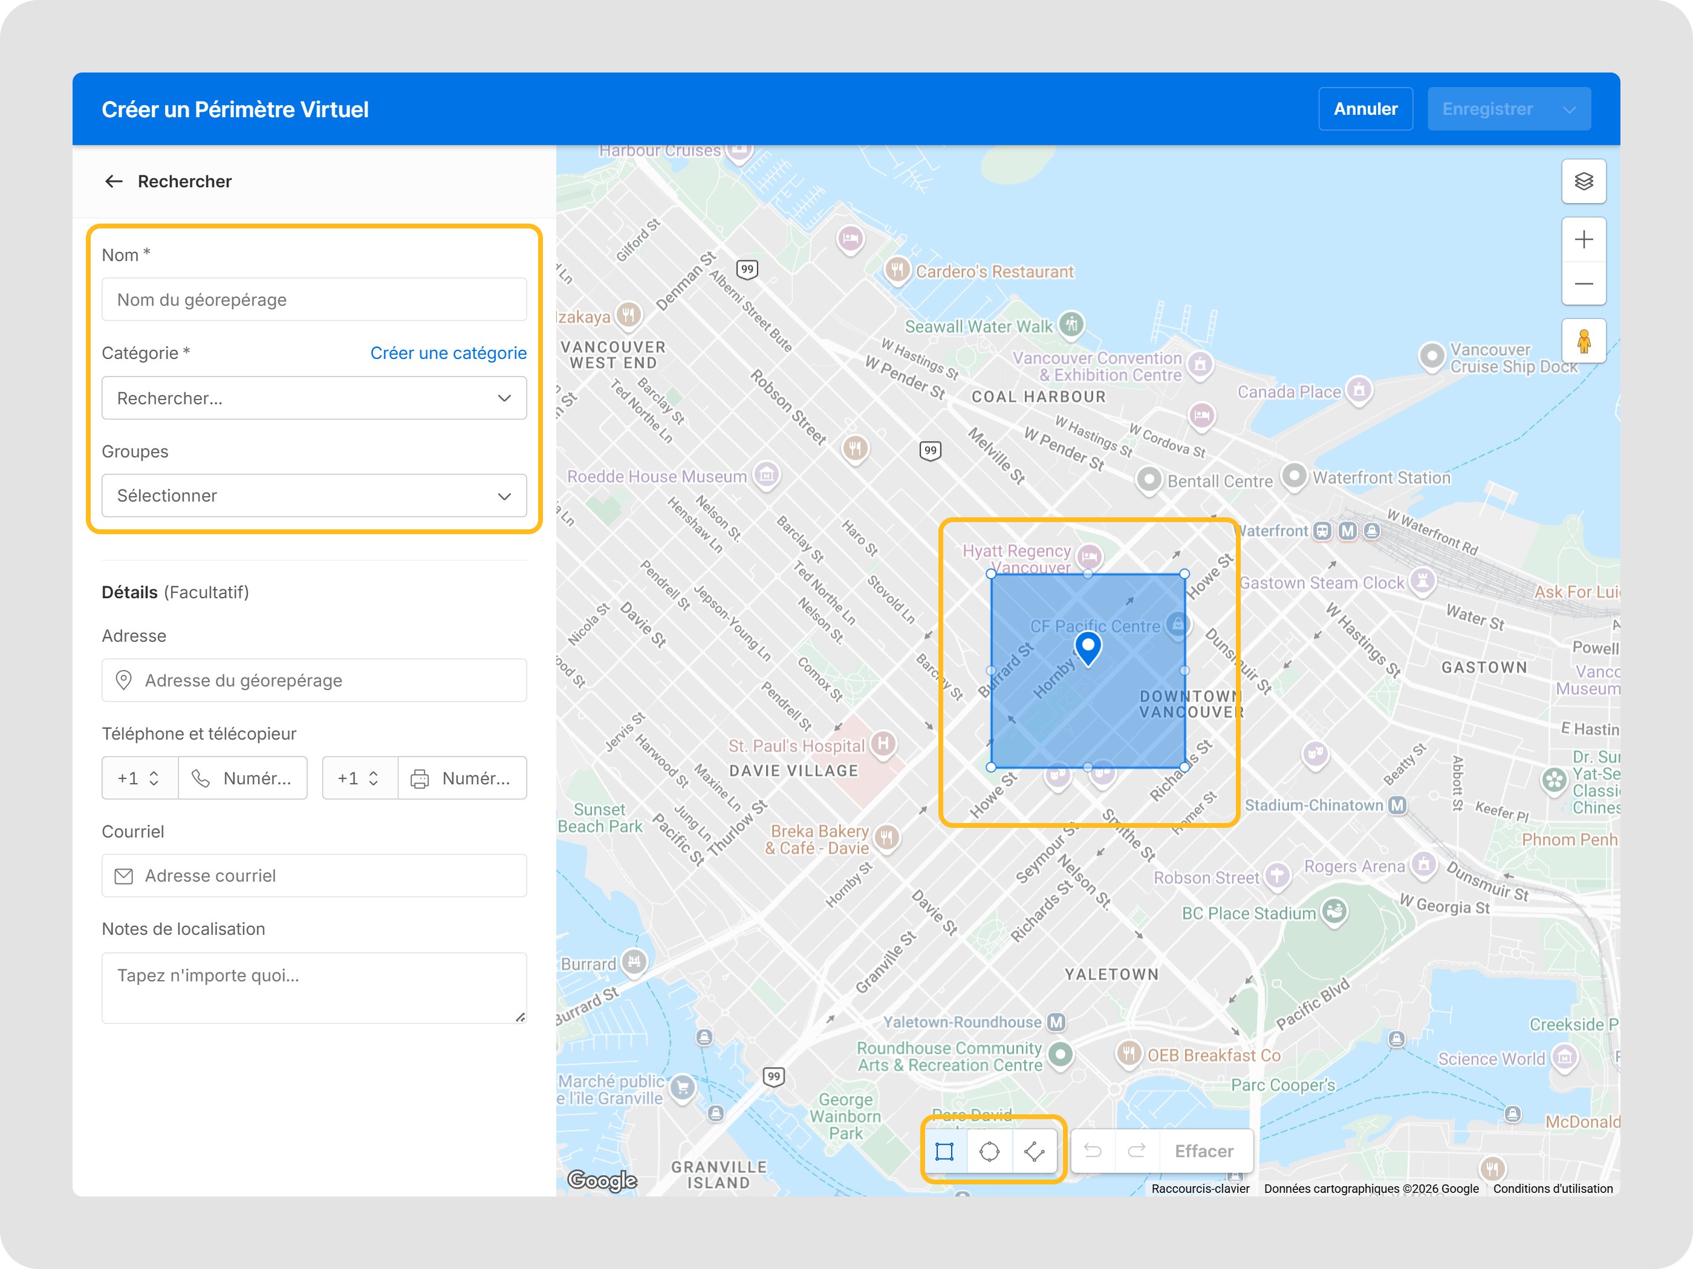This screenshot has width=1693, height=1269.
Task: Go back using the Rechercher arrow
Action: (114, 181)
